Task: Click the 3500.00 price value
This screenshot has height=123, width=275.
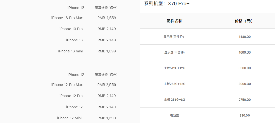Action: tap(244, 68)
